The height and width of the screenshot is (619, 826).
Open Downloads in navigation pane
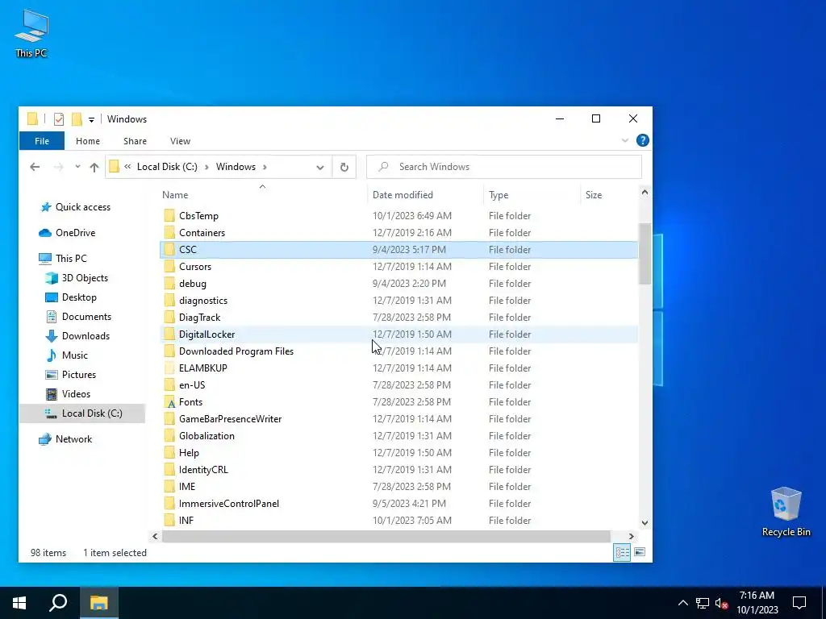pyautogui.click(x=86, y=336)
